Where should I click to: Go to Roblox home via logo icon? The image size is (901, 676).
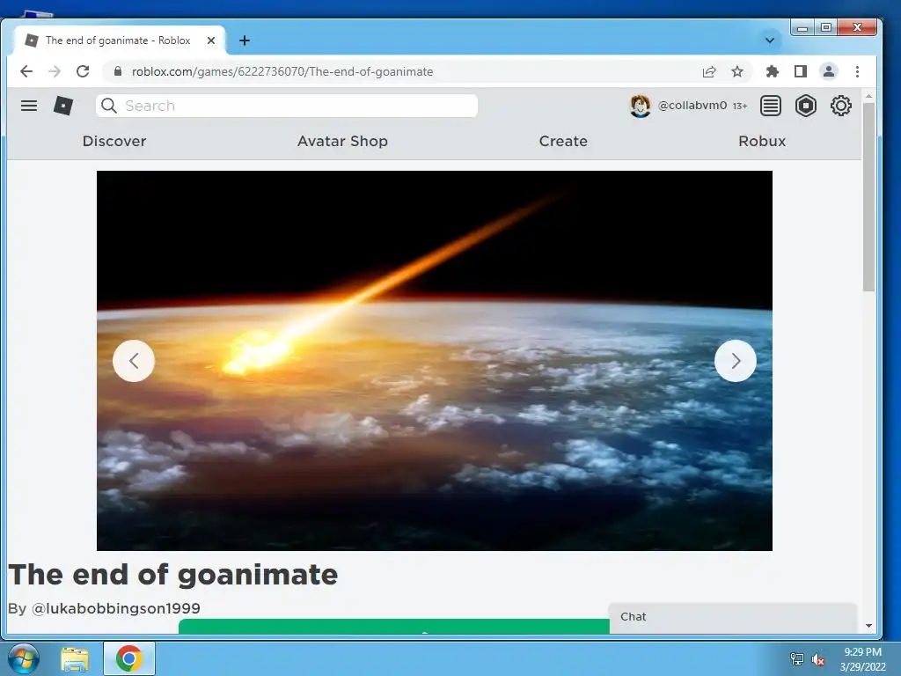pos(63,106)
